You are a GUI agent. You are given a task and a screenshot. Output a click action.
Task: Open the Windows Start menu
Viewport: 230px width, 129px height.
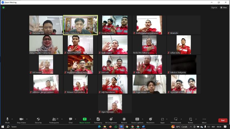pos(2,127)
